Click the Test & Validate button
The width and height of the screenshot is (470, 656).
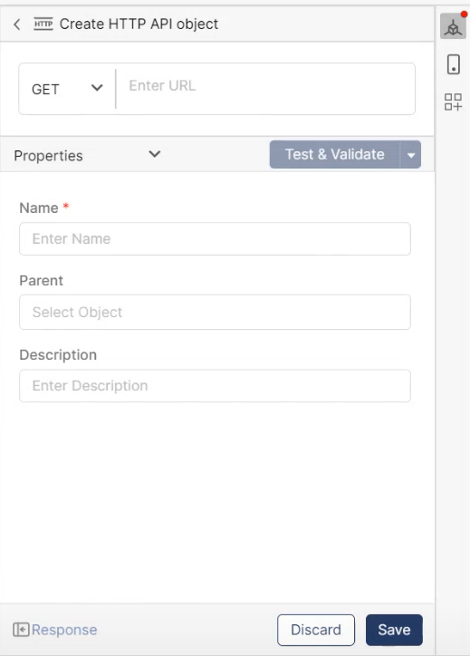(334, 154)
